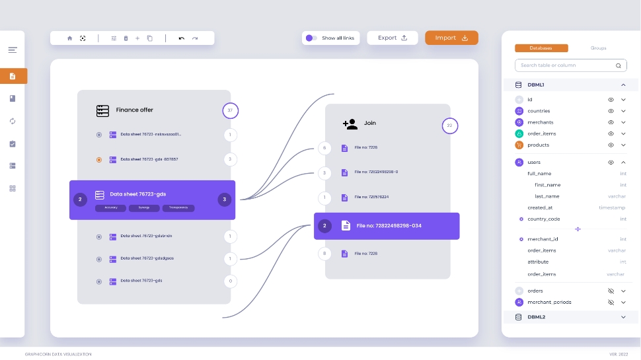Viewport: 641px width, 360px height.
Task: Click the Transparency tag on the data sheet
Action: [178, 208]
